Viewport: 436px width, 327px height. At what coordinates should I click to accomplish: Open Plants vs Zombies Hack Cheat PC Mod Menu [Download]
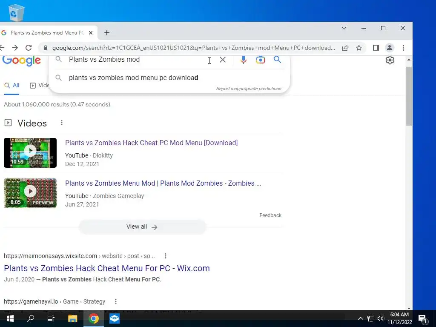click(x=151, y=143)
